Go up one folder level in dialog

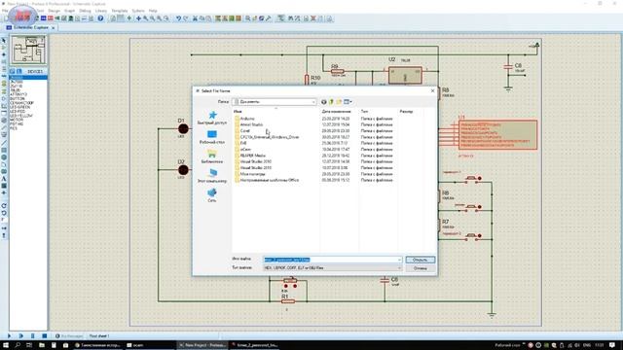(x=331, y=102)
